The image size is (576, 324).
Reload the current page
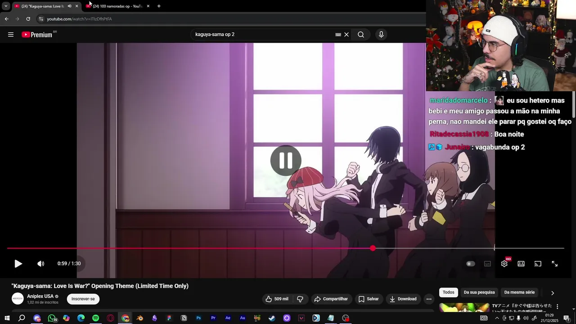click(x=28, y=19)
